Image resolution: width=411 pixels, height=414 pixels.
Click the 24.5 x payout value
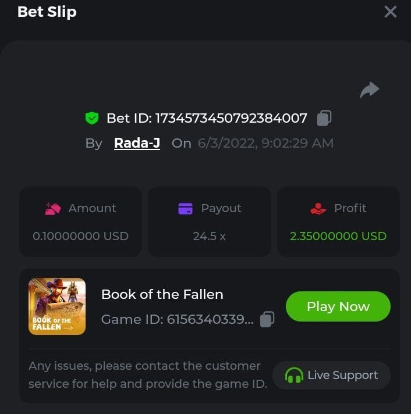209,236
